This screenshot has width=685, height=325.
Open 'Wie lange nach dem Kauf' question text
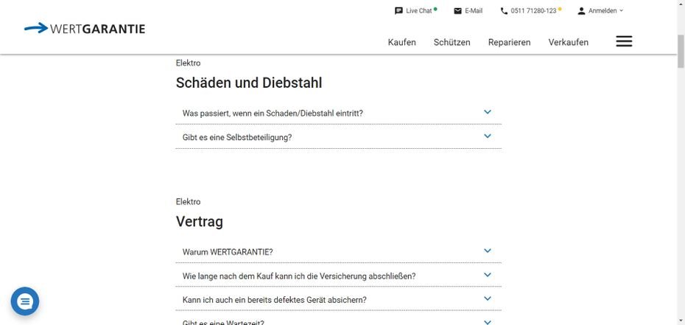tap(299, 276)
